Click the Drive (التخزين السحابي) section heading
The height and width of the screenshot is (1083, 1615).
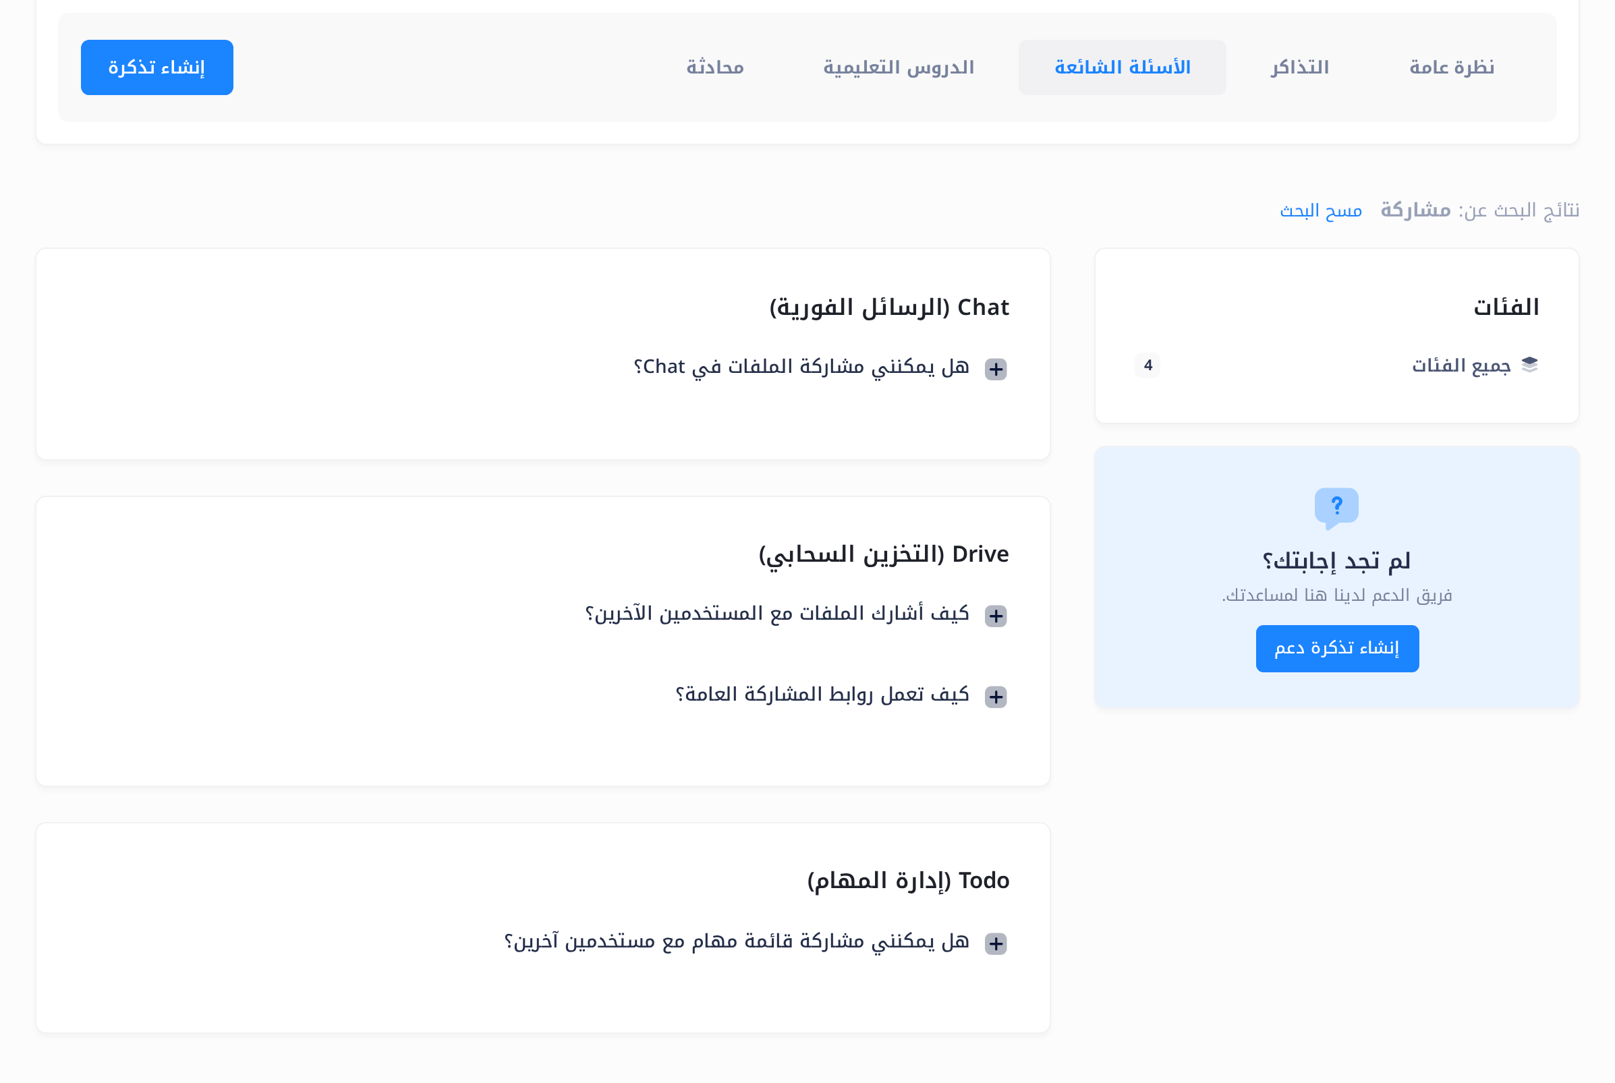[x=884, y=554]
